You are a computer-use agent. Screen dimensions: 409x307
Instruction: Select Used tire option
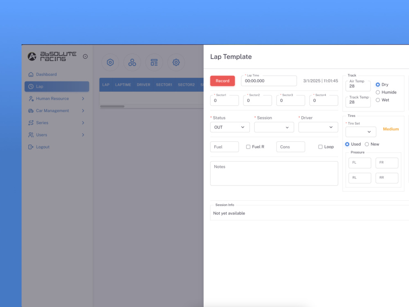[x=347, y=144]
